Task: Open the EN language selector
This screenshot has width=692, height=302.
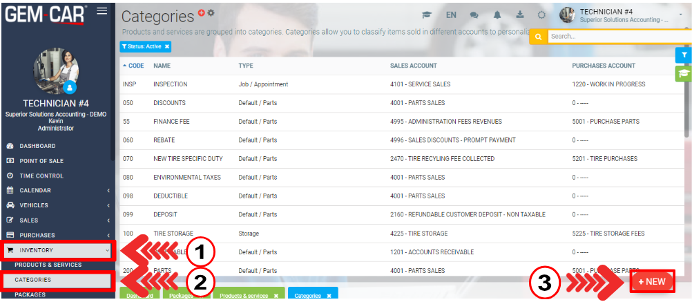Action: [451, 15]
